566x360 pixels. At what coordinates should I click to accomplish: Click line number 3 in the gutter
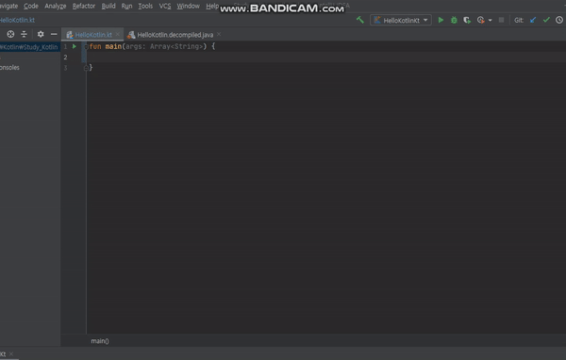(65, 68)
